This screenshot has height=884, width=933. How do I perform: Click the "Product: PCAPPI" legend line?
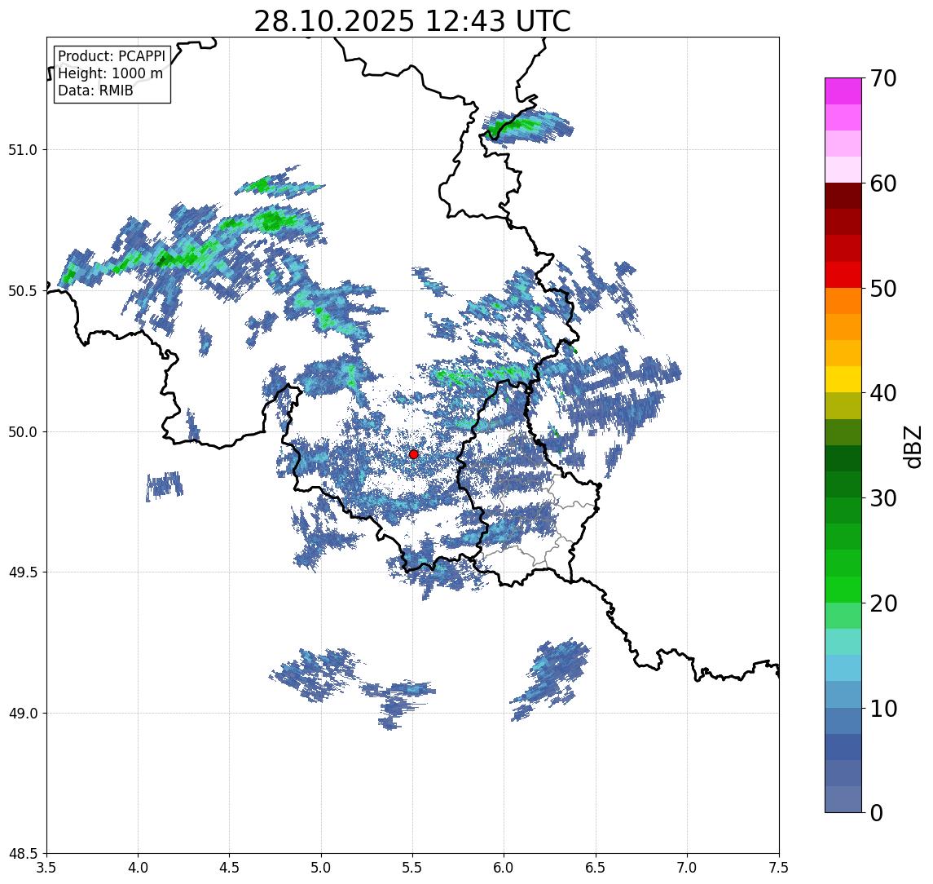(112, 56)
